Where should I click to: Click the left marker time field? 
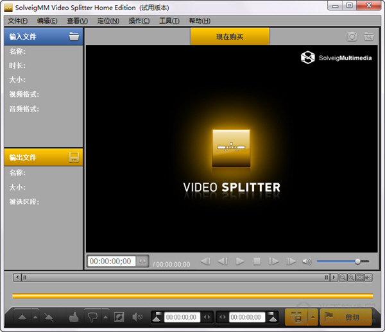[182, 317]
